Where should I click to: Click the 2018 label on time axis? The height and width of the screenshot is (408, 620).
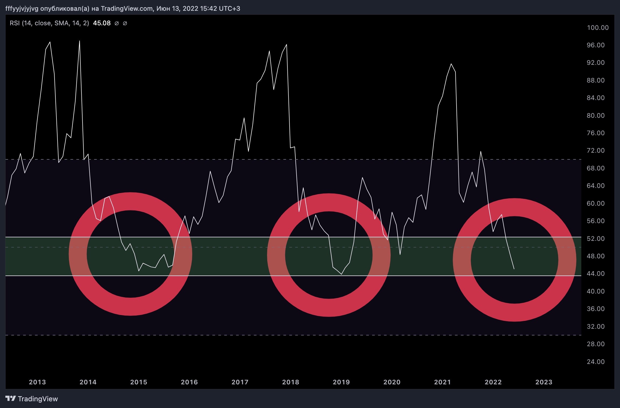point(291,382)
